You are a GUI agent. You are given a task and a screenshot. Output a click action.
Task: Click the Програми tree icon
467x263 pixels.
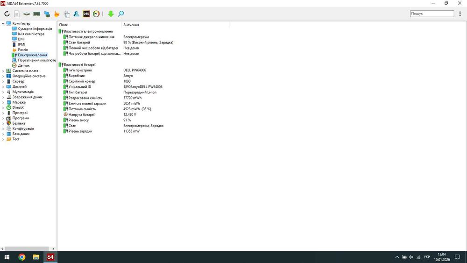pyautogui.click(x=8, y=118)
